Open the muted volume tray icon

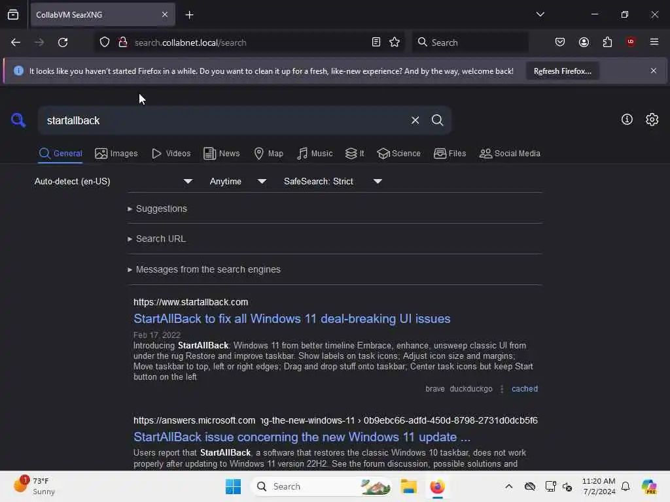coord(567,486)
